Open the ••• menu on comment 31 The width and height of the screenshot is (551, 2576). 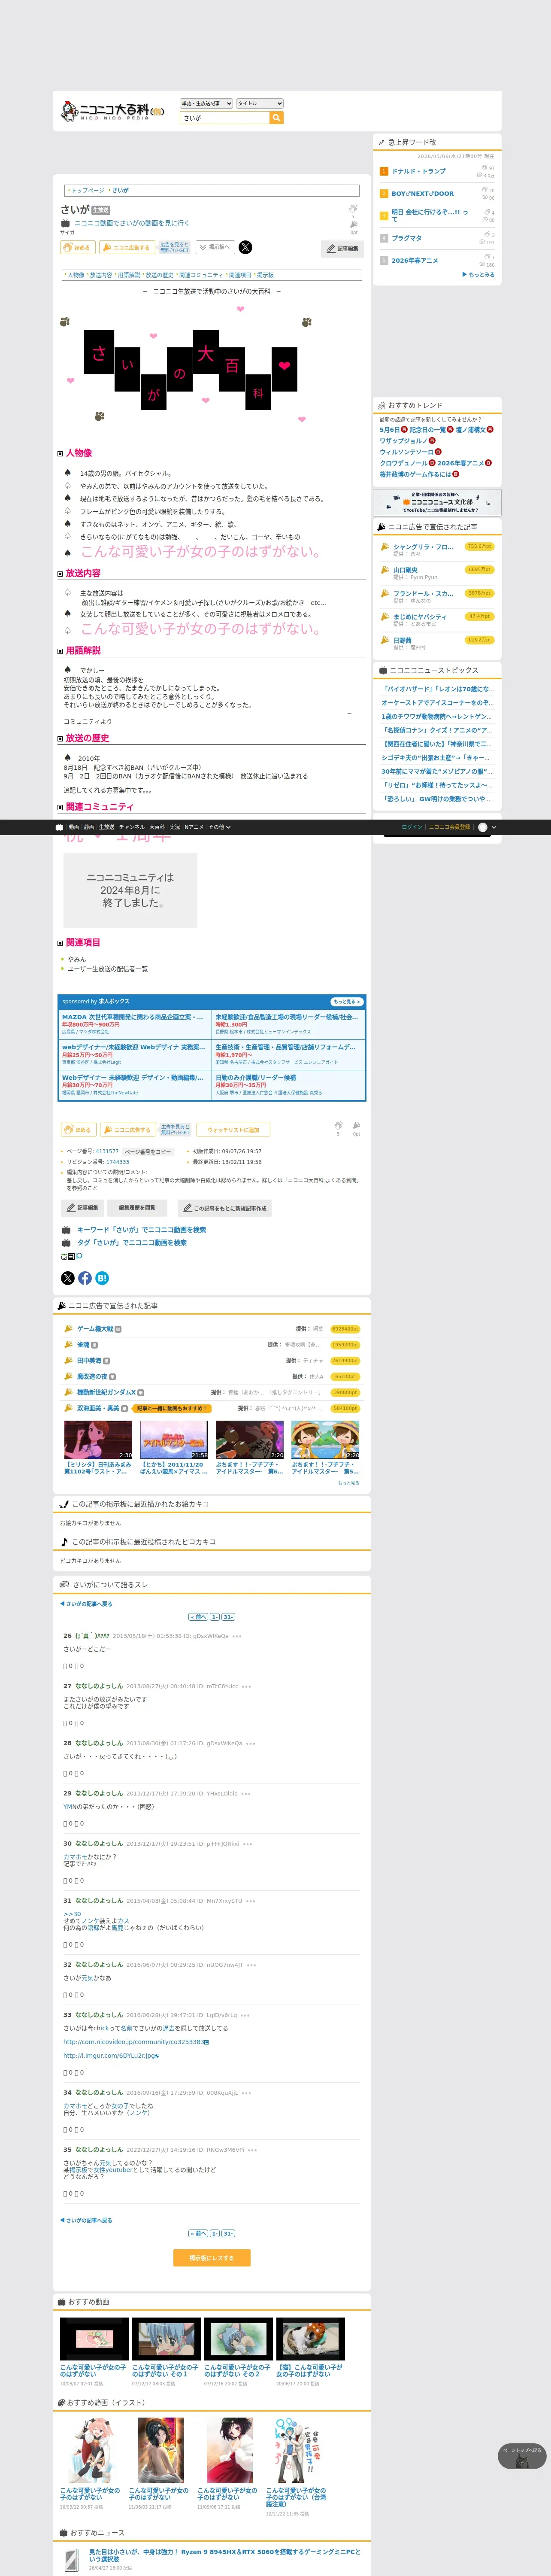click(251, 1901)
